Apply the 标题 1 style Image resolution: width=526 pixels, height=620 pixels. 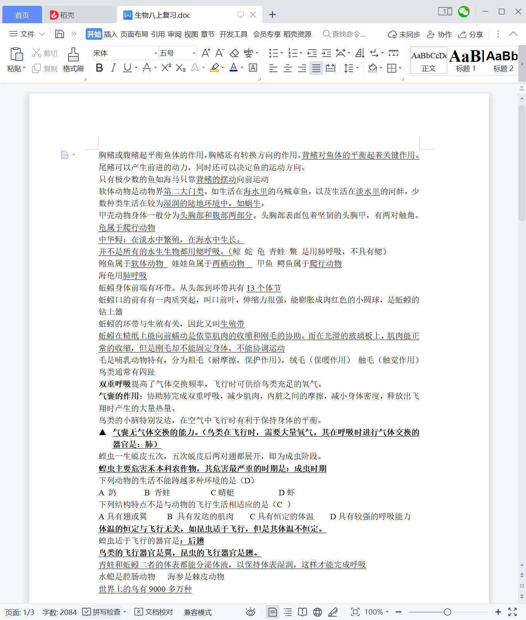tap(466, 61)
